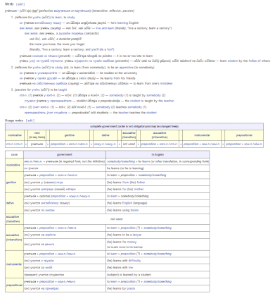This screenshot has width=275, height=296.
Task: Open 'instrumental' row header in the case table
Action: (14, 264)
